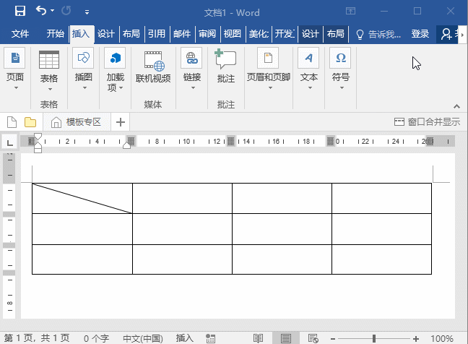Toggle the 插入 overtype mode indicator
Screen dimensions: 468x344
click(184, 338)
